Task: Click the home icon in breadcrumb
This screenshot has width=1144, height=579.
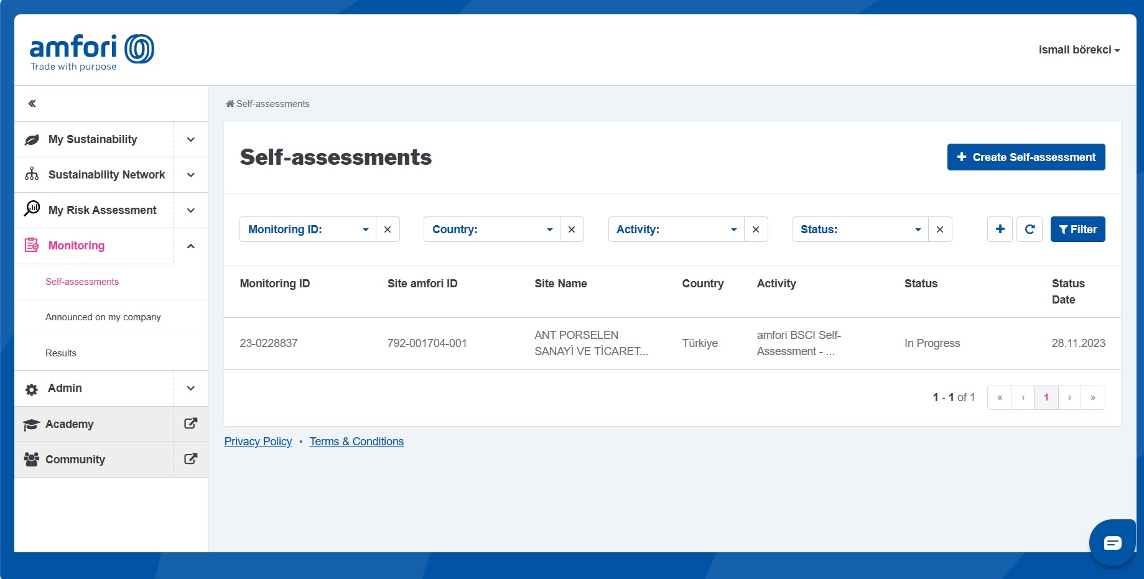Action: coord(230,104)
